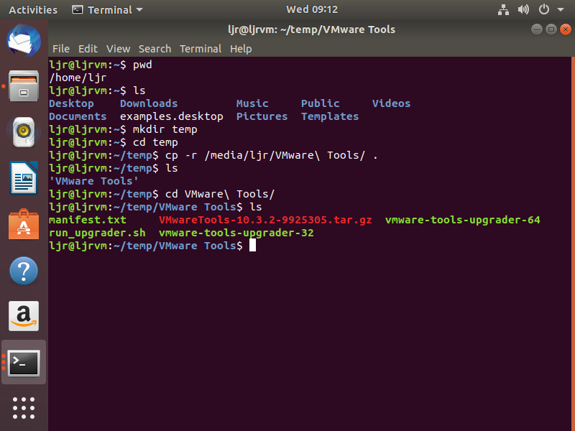Click the 'VMware Tools' quoted directory output
Viewport: 575px width, 431px height.
pos(94,181)
